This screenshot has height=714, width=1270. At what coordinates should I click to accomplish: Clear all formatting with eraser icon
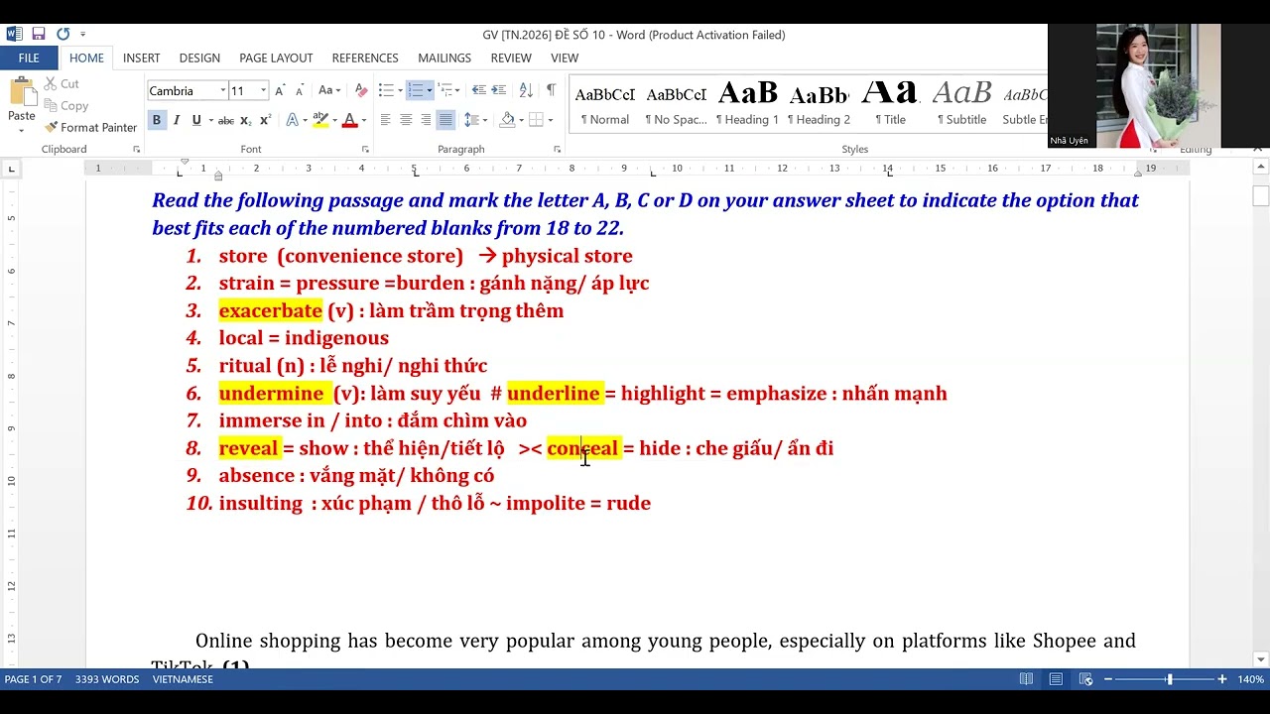[361, 91]
